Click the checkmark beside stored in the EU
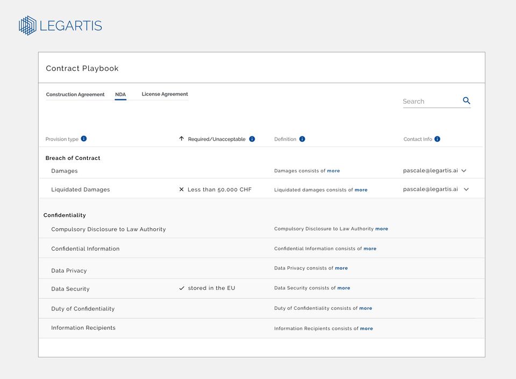 (x=182, y=288)
